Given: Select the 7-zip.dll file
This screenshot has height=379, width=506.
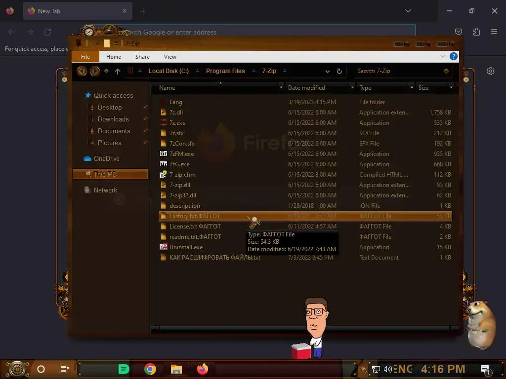Looking at the screenshot, I should point(180,185).
